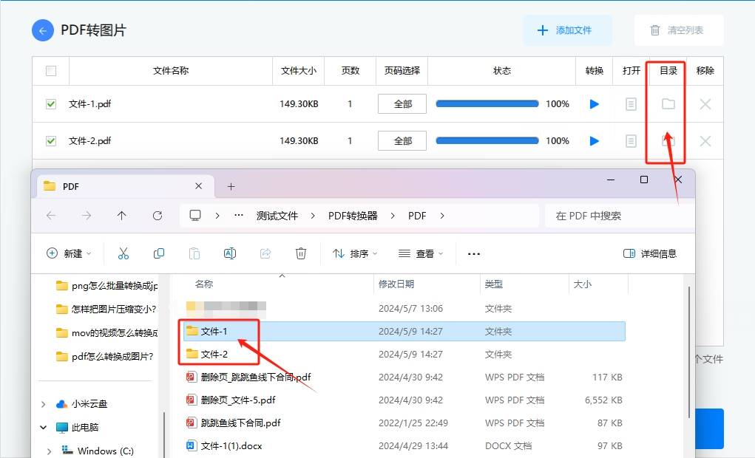Open the 排序 sort dropdown
Image resolution: width=755 pixels, height=458 pixels.
pos(356,253)
